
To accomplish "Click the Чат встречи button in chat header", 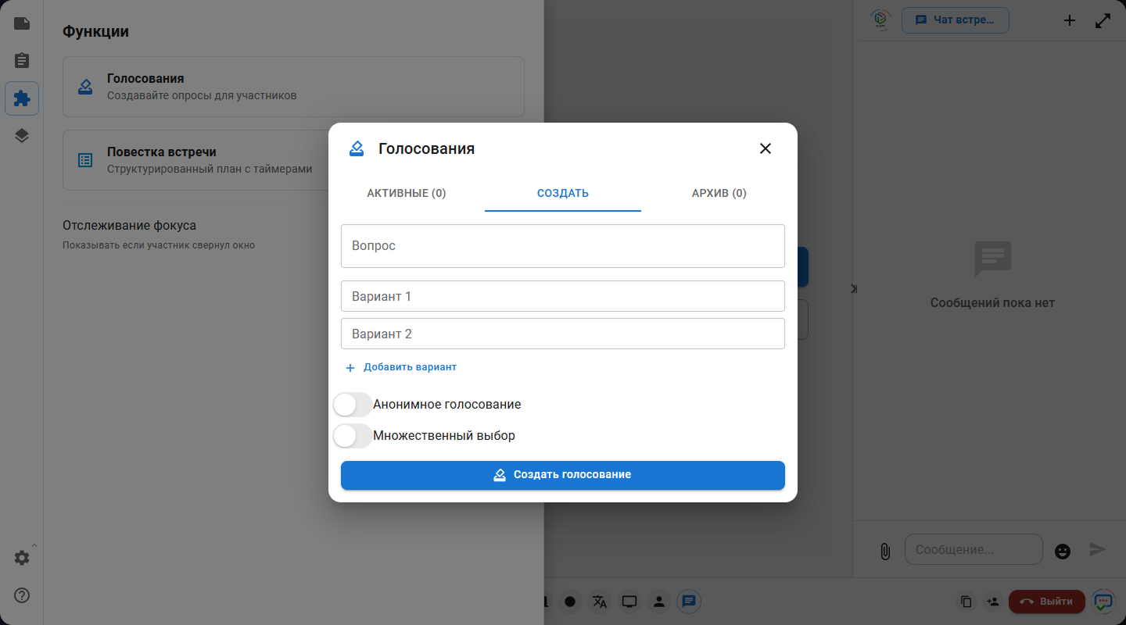I will click(956, 20).
